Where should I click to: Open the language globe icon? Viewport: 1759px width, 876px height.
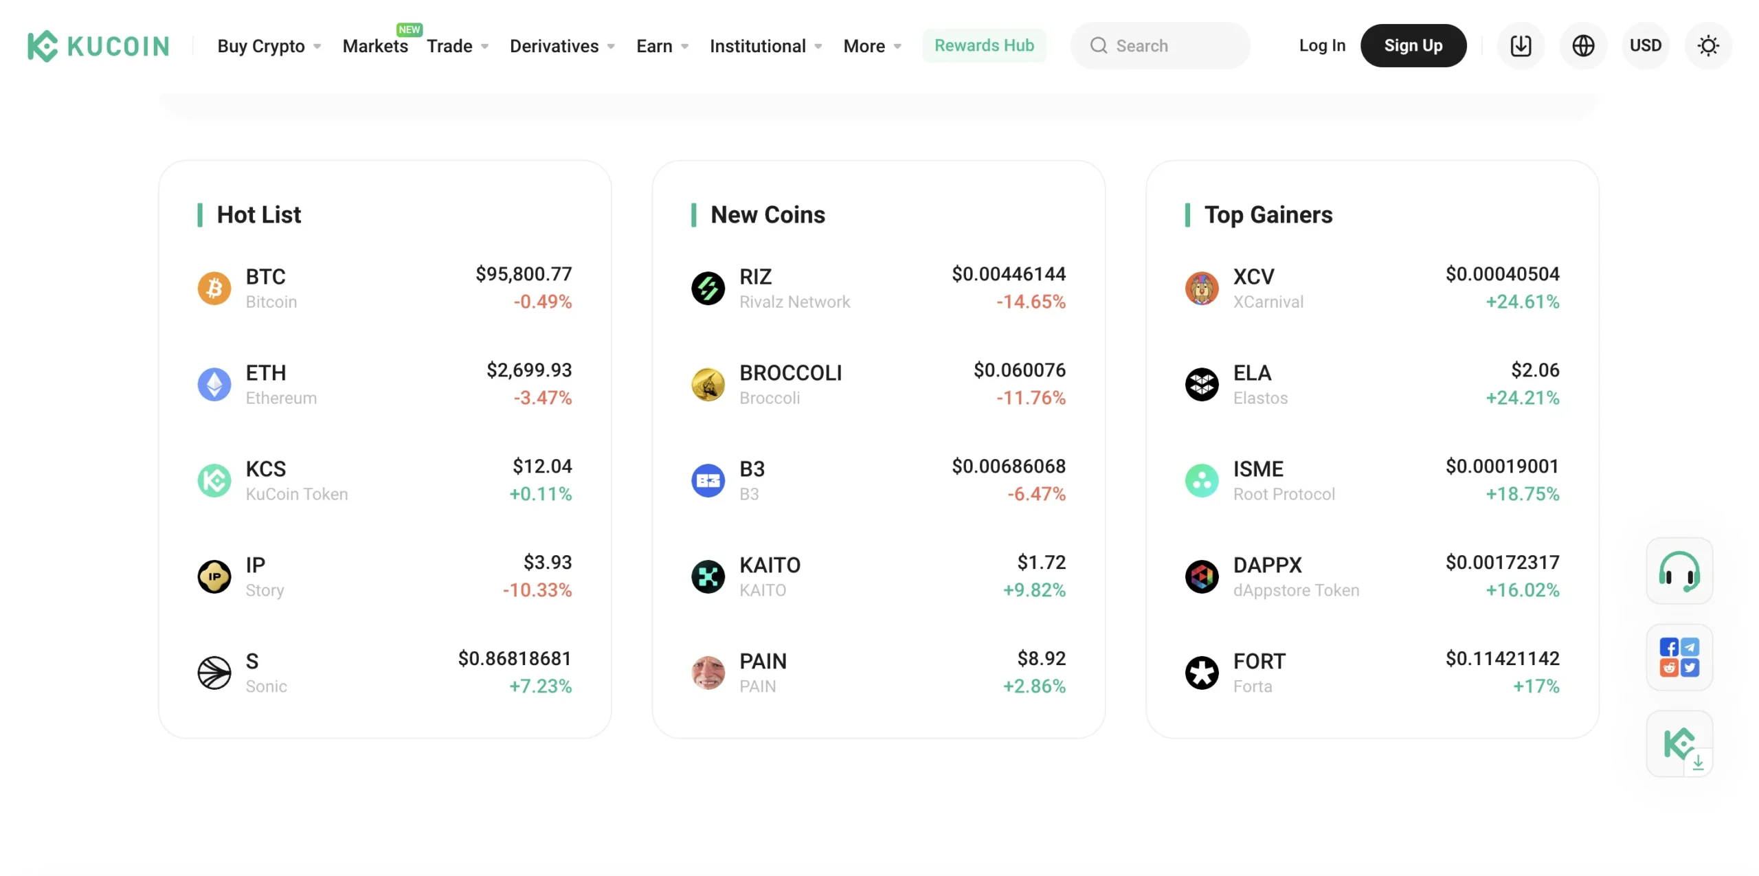point(1583,46)
